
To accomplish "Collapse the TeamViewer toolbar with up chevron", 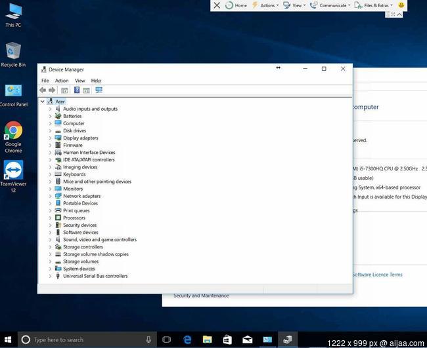I will 399,14.
